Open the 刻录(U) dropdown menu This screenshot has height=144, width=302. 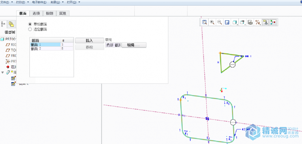(x=57, y=2)
